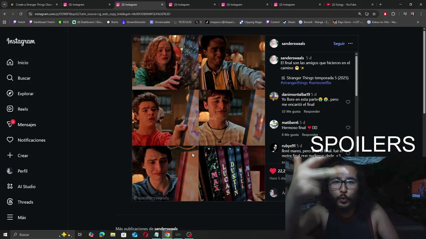Switch to Eulogy - YouTube tab
426x239 pixels.
(x=349, y=5)
